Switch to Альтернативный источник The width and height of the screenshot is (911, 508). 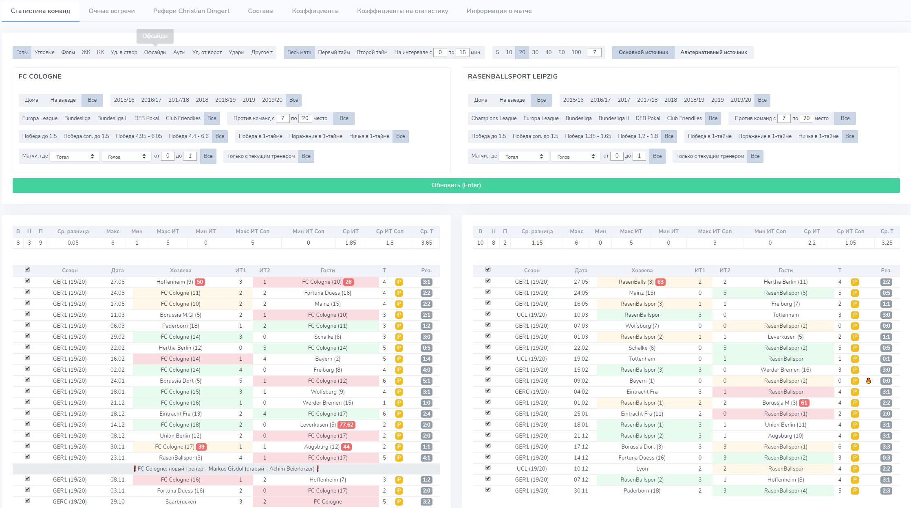coord(714,52)
